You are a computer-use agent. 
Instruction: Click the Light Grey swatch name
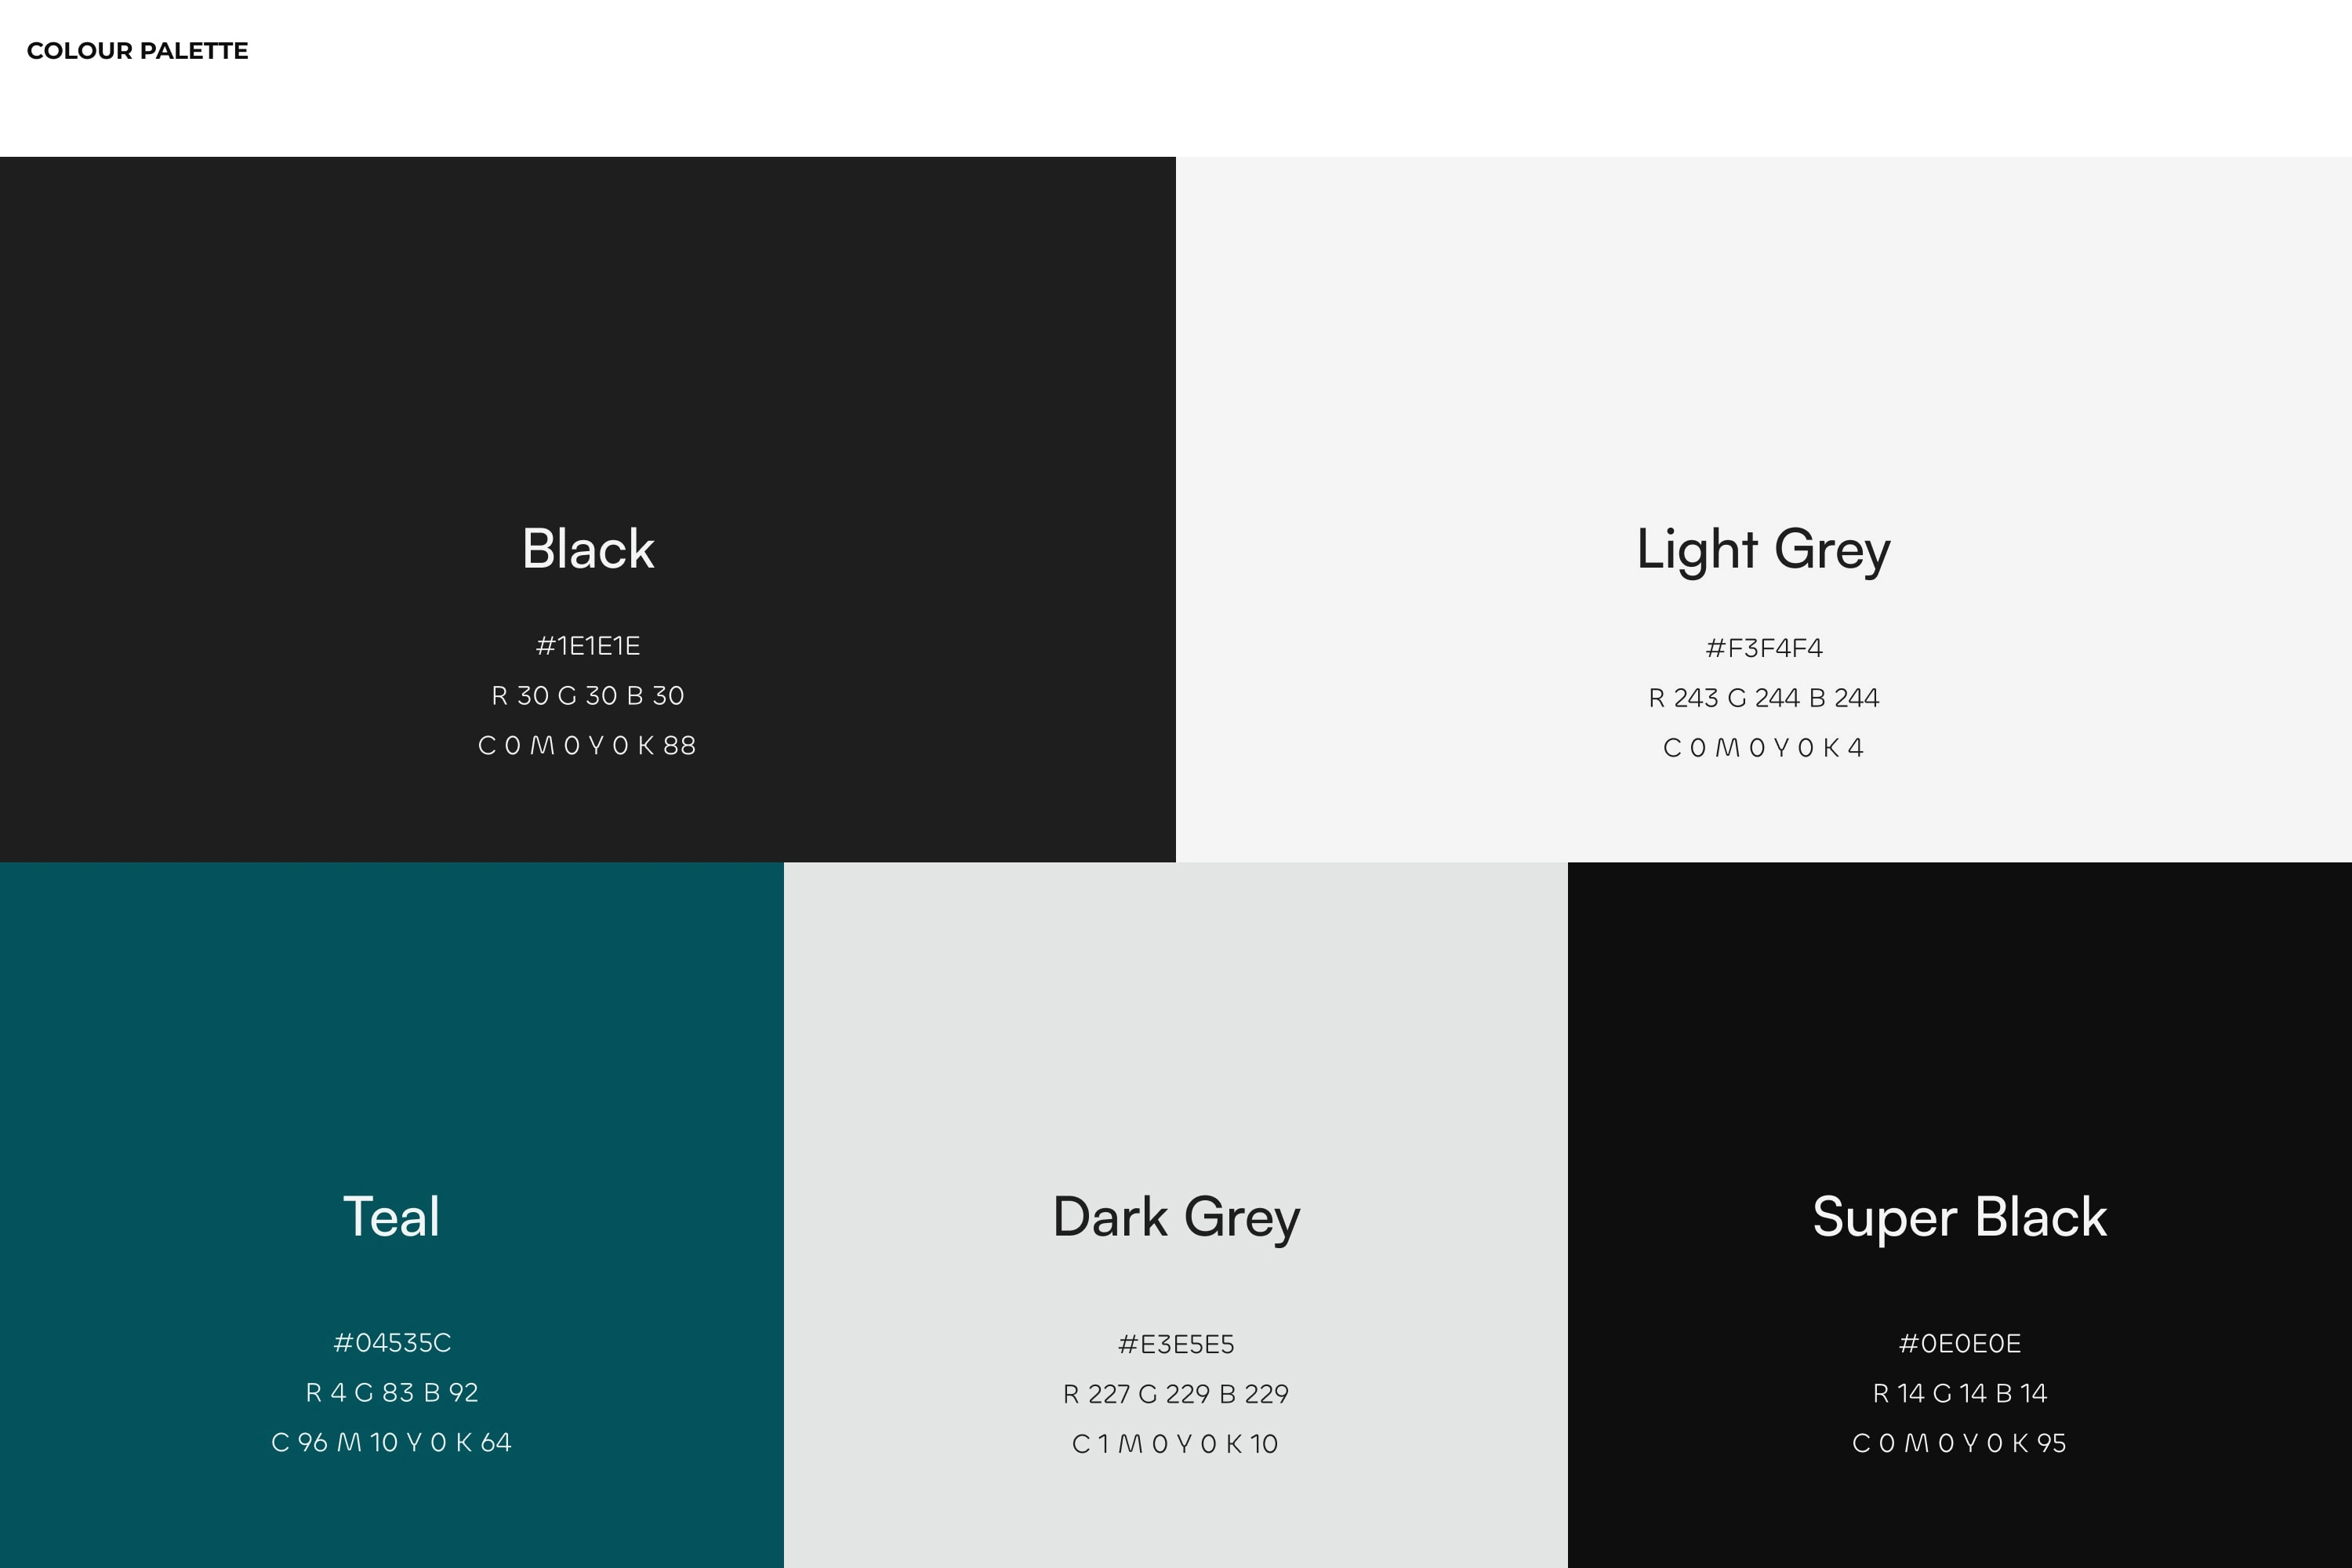pos(1764,551)
